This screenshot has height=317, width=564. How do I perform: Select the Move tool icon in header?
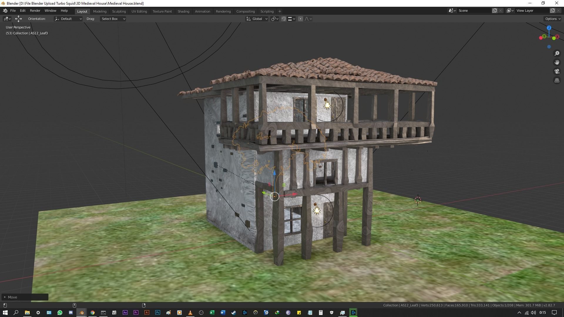[19, 19]
